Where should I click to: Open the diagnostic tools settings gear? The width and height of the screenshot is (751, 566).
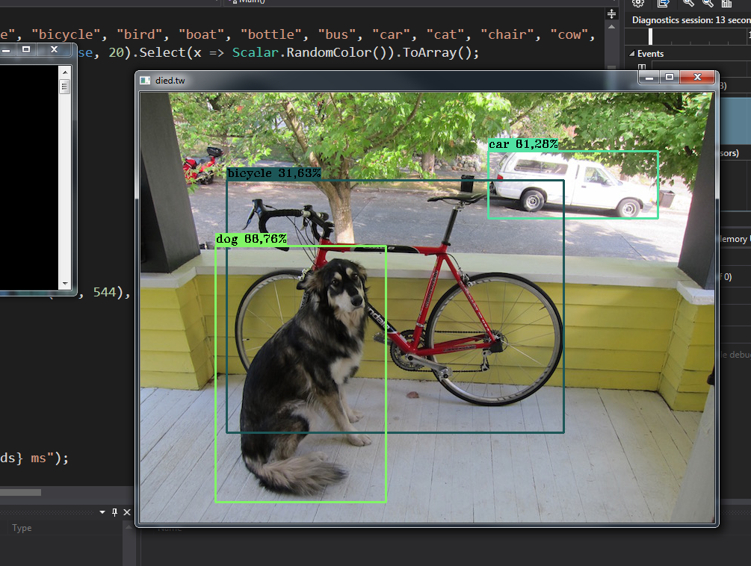[638, 3]
